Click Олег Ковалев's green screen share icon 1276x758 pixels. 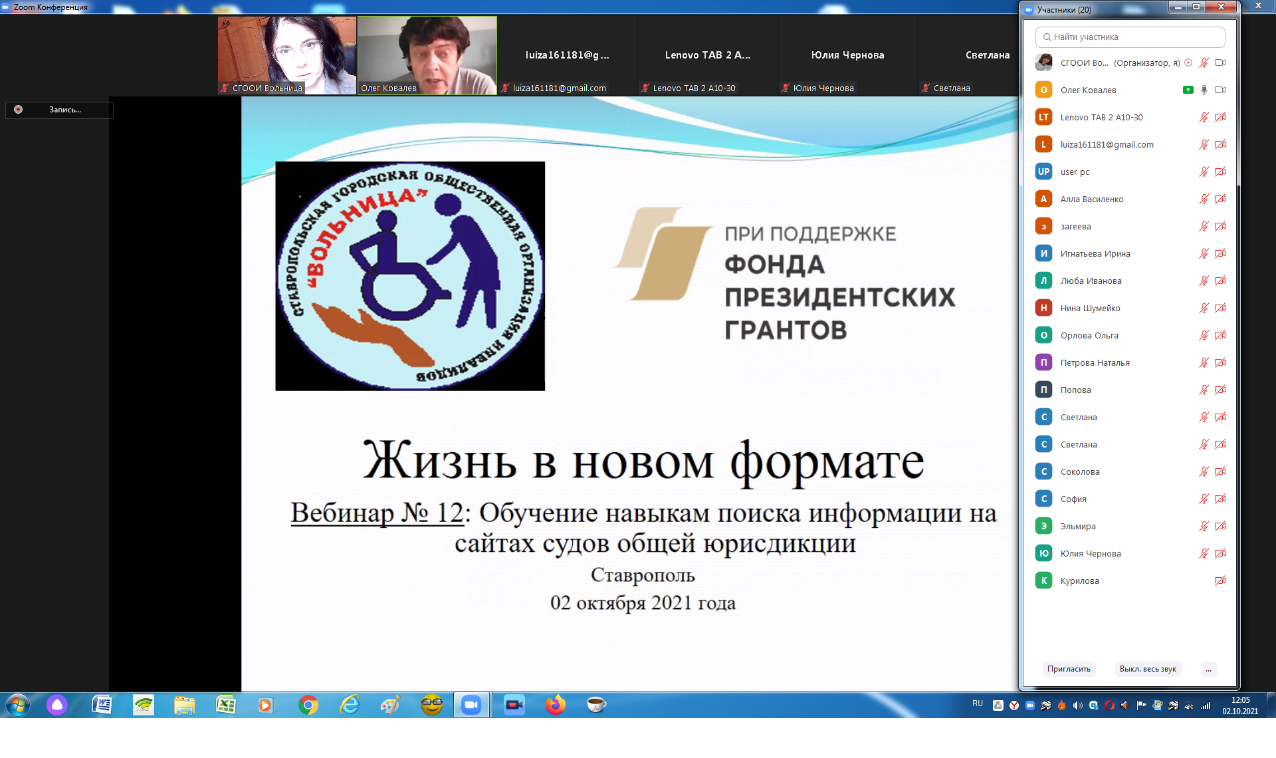coord(1188,90)
